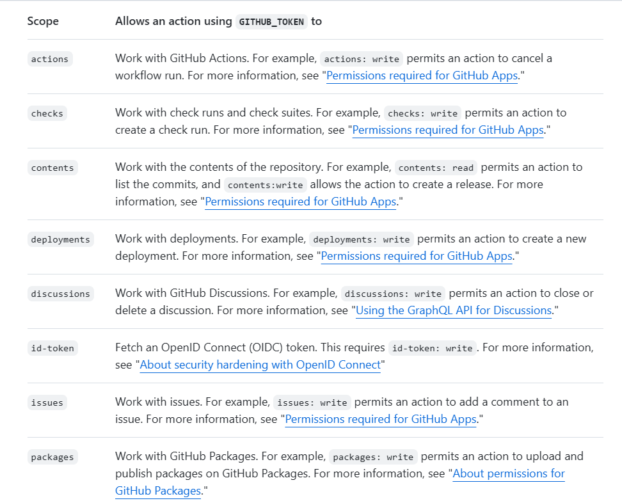The height and width of the screenshot is (501, 622).
Task: Open Permissions required link in checks row
Action: click(x=448, y=130)
